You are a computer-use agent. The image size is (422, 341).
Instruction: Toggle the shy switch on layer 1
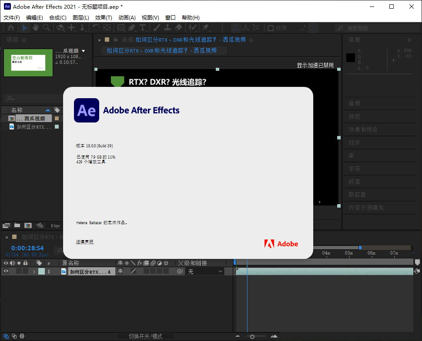121,271
